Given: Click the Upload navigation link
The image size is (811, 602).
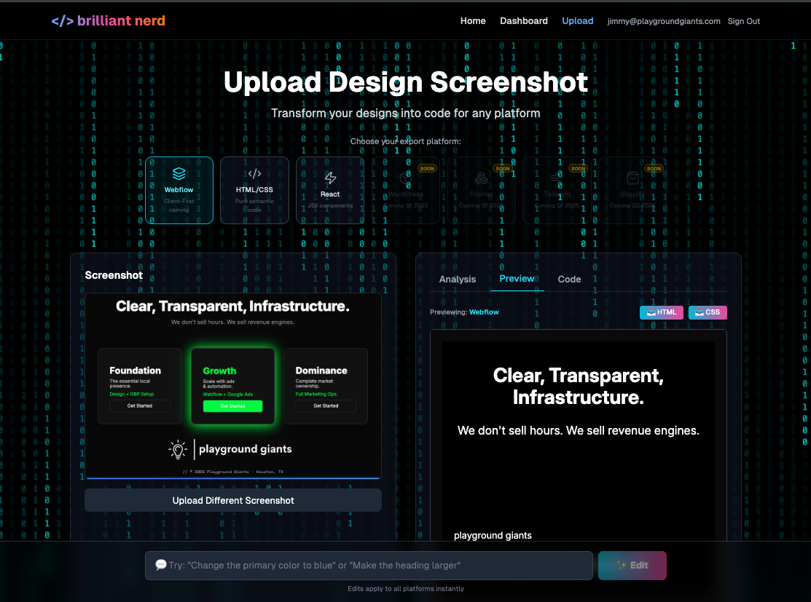Looking at the screenshot, I should point(578,20).
